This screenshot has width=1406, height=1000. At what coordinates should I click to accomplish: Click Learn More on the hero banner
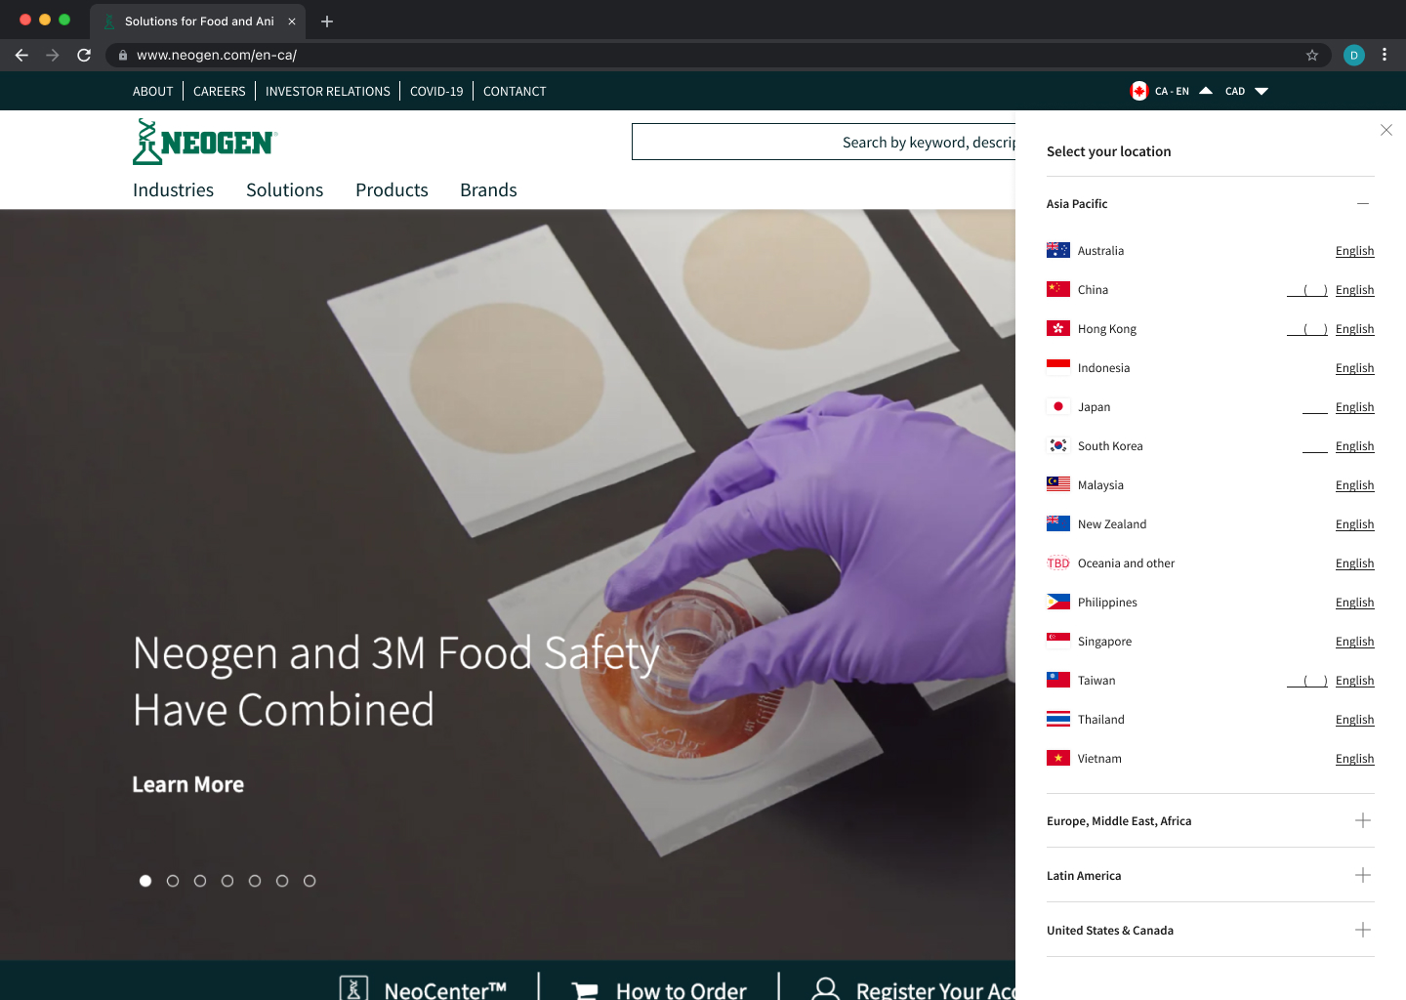point(187,784)
